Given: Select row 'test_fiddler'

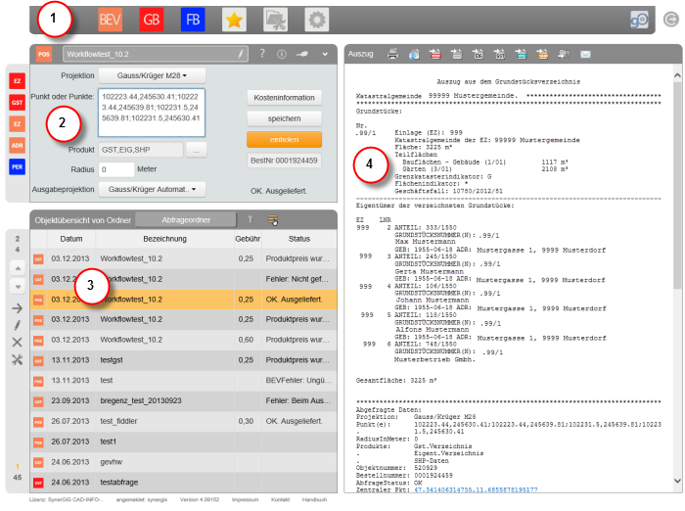Looking at the screenshot, I should point(184,421).
